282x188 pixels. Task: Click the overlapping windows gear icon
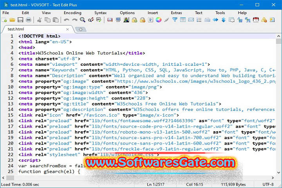point(231,20)
